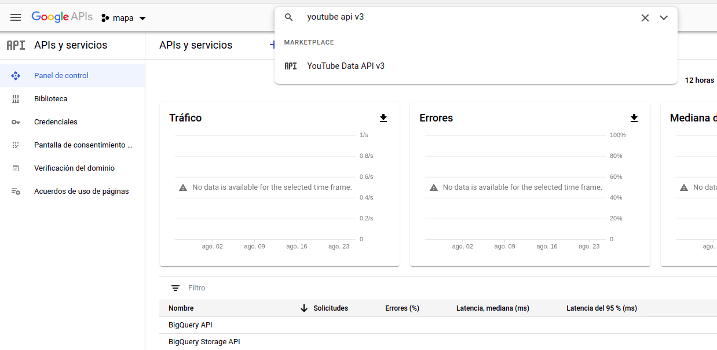Clear the search field with the X icon
The image size is (717, 350).
[x=645, y=18]
